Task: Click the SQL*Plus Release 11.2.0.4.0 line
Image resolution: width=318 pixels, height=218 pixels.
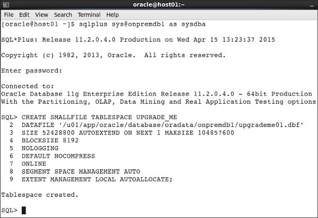Action: tap(138, 40)
